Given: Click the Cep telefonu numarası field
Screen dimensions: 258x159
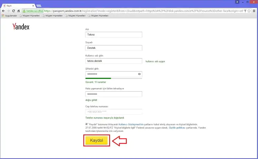Looking at the screenshot, I should point(114,112).
